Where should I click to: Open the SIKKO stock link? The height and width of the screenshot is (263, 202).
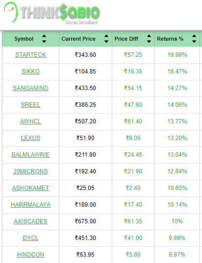(30, 72)
